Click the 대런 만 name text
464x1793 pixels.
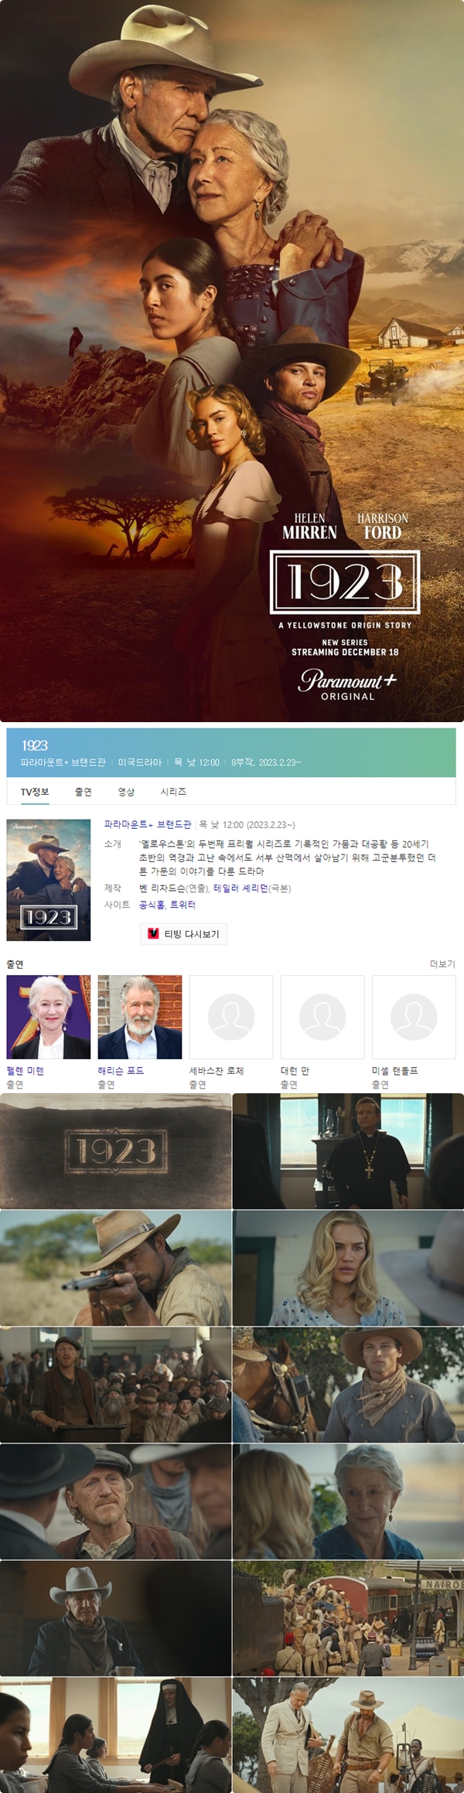point(295,1071)
